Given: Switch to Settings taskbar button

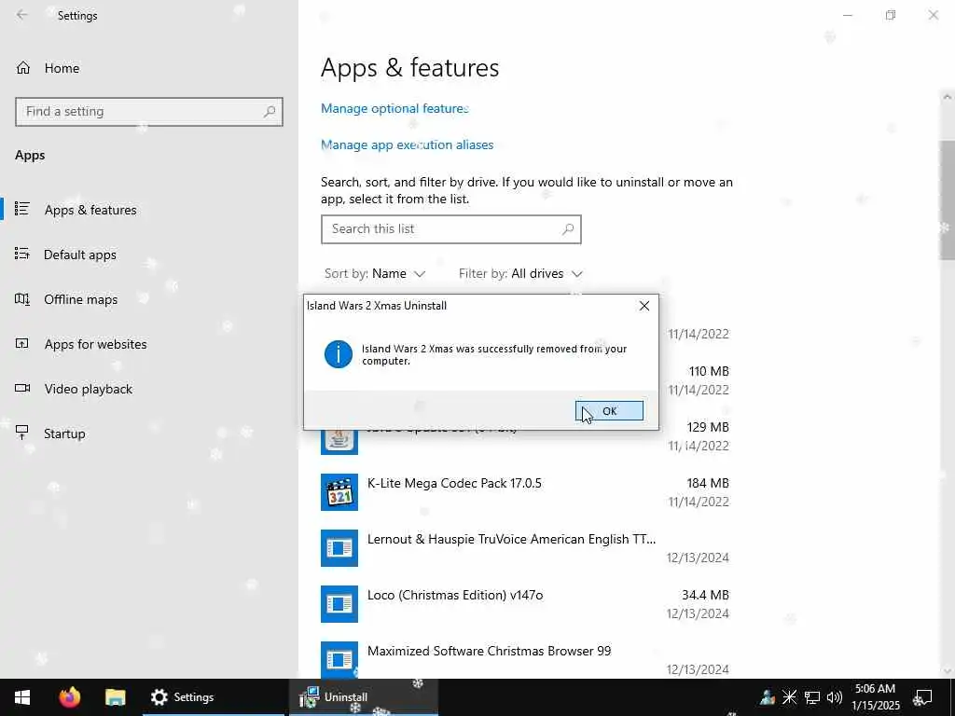Looking at the screenshot, I should click(x=214, y=697).
